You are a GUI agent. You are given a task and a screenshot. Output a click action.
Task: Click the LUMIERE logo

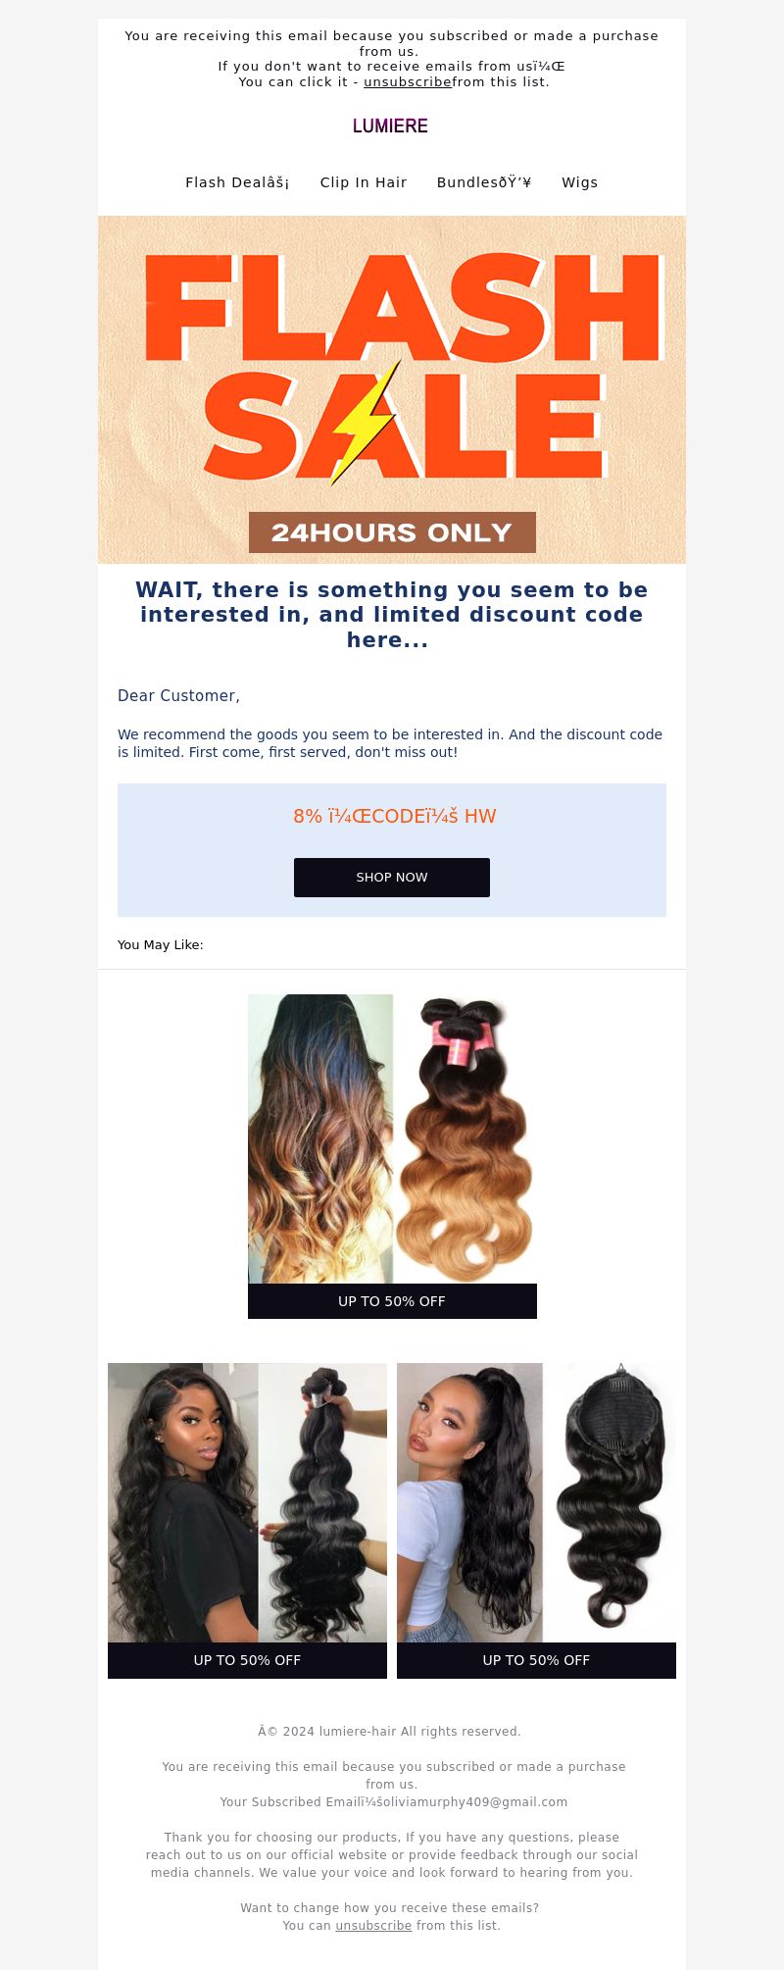pyautogui.click(x=390, y=126)
